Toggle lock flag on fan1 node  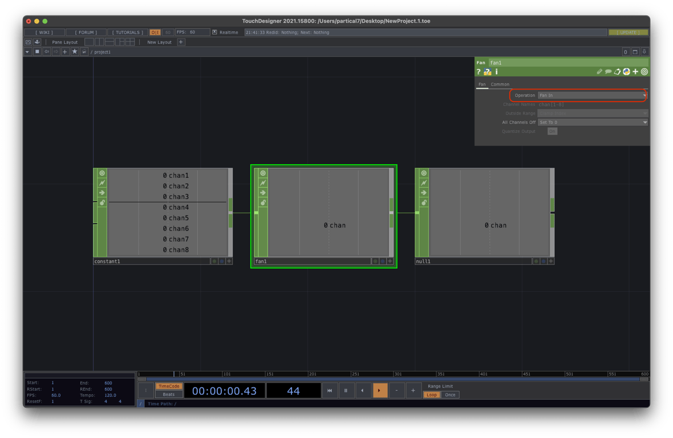263,202
